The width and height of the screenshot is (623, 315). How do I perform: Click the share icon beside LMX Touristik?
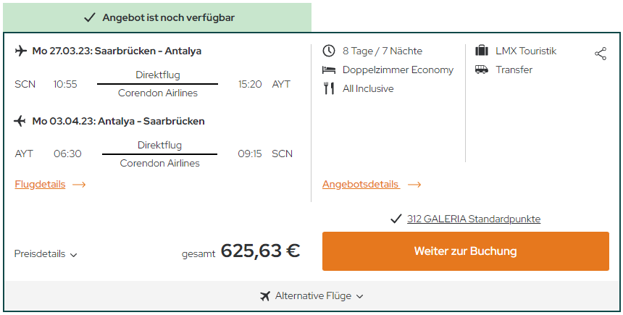[601, 54]
